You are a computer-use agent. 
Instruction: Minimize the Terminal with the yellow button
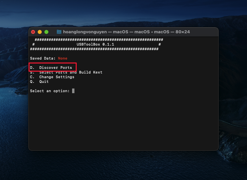pyautogui.click(x=40, y=32)
